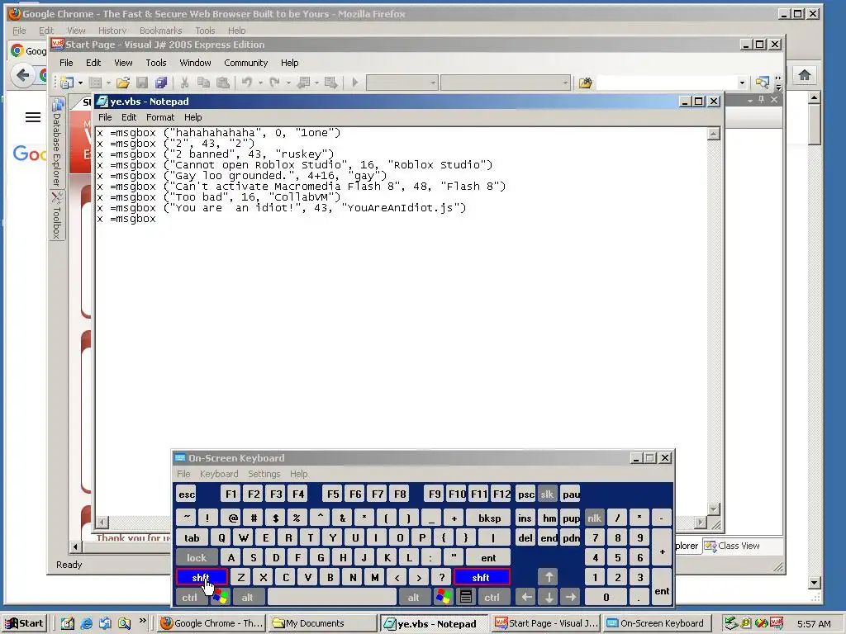Click the psc key on On-Screen Keyboard
Image resolution: width=846 pixels, height=634 pixels.
point(525,494)
